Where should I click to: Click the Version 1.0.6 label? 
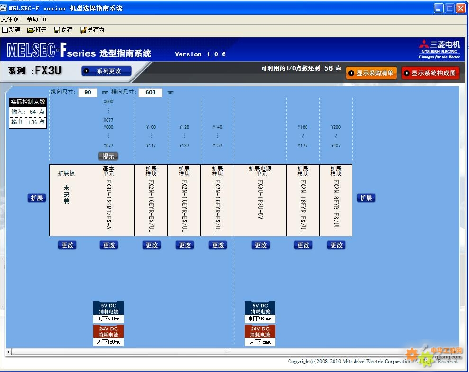click(x=200, y=54)
